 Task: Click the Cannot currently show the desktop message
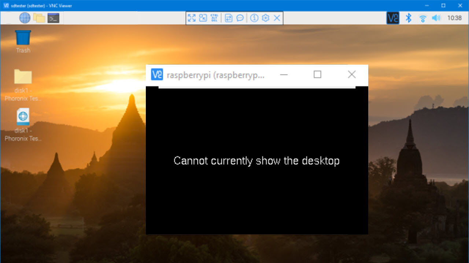(257, 161)
